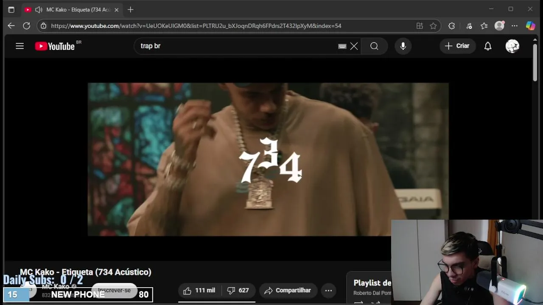Go back to previous page
543x305 pixels.
[11, 26]
